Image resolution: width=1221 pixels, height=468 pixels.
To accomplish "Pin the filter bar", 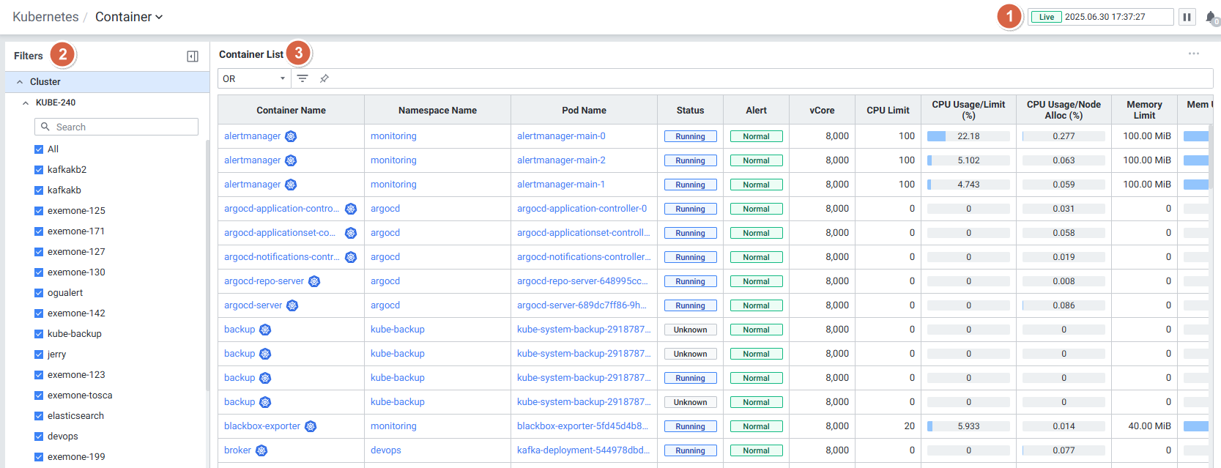I will (x=324, y=78).
